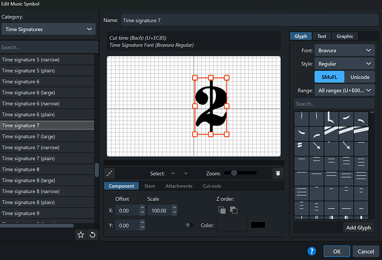This screenshot has width=382, height=260.
Task: Click the delete component trash icon
Action: [278, 173]
